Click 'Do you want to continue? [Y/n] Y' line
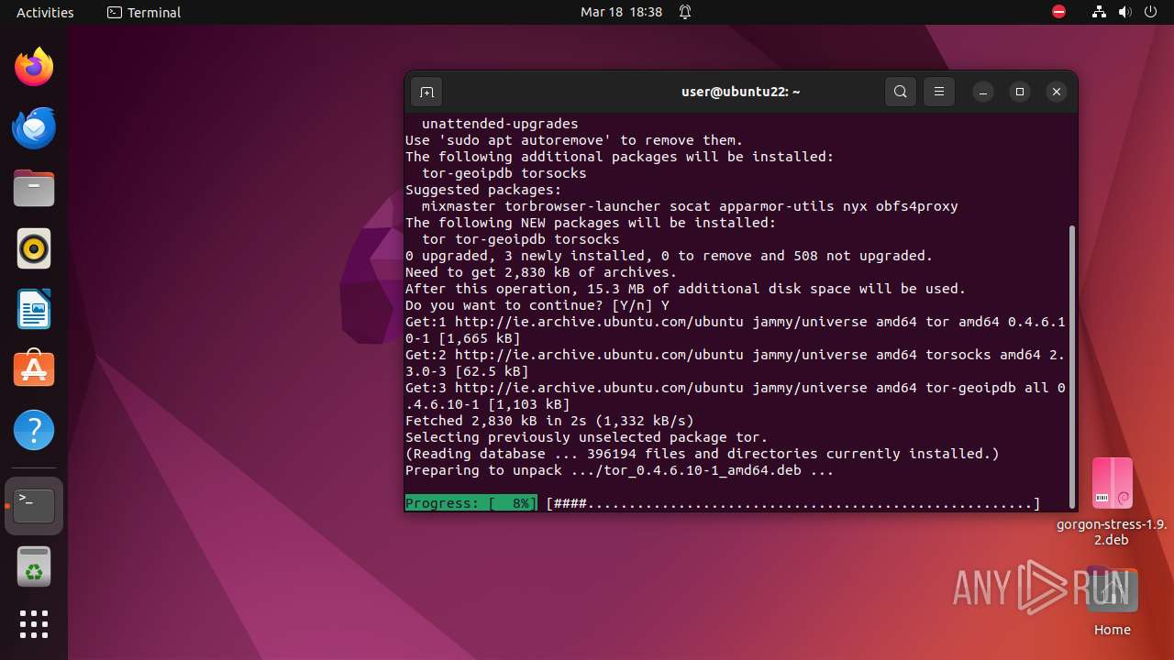The width and height of the screenshot is (1174, 660). coord(537,305)
